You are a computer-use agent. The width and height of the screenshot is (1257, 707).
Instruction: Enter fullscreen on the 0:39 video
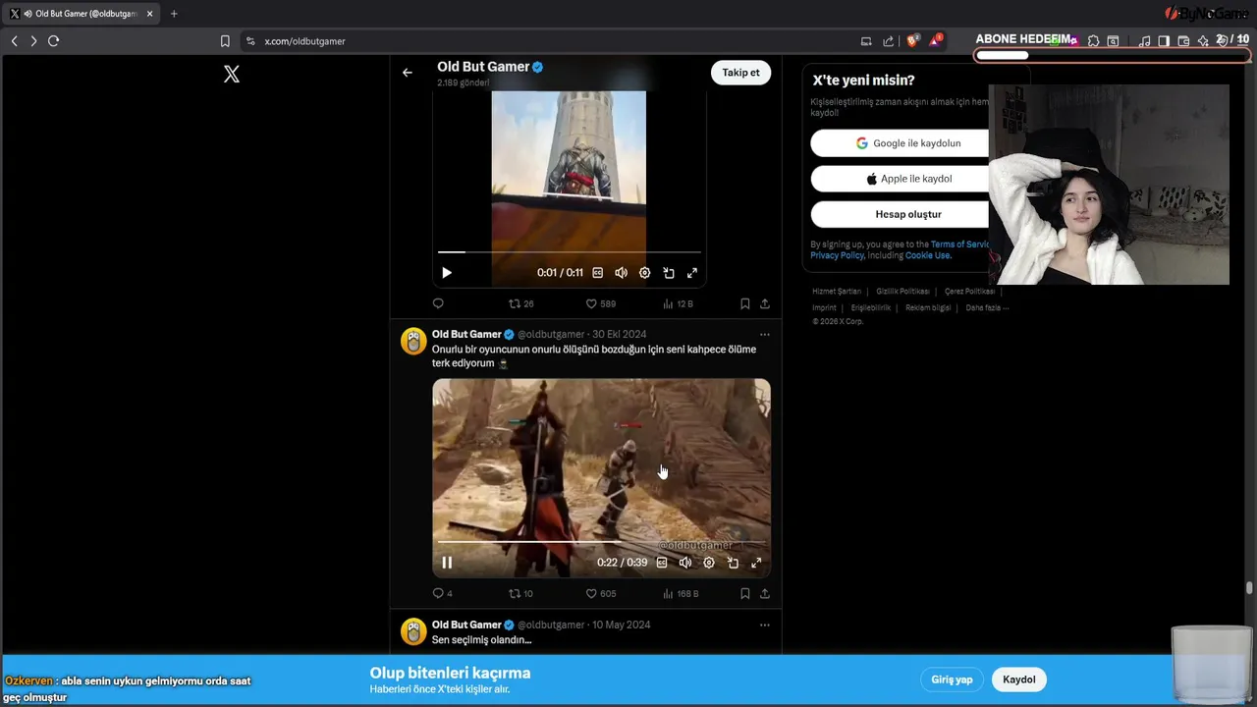coord(756,563)
